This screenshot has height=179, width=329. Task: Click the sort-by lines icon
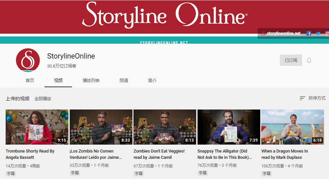pos(302,98)
